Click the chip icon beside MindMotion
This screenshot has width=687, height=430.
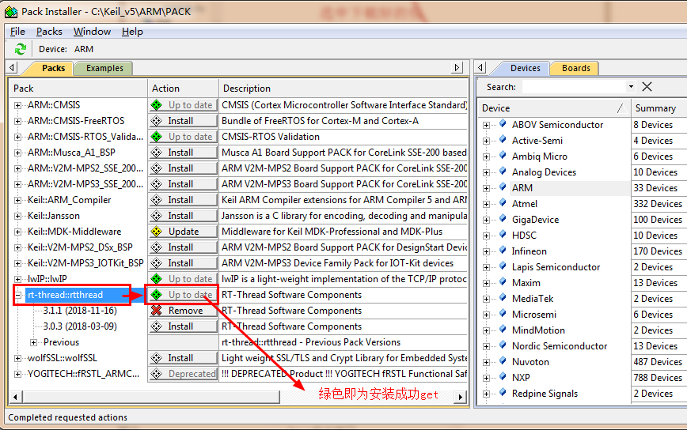click(503, 330)
